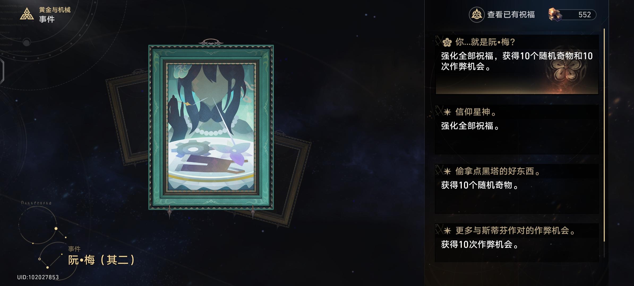Select the option 你...就是阮•梅?
The width and height of the screenshot is (634, 286).
click(x=517, y=64)
